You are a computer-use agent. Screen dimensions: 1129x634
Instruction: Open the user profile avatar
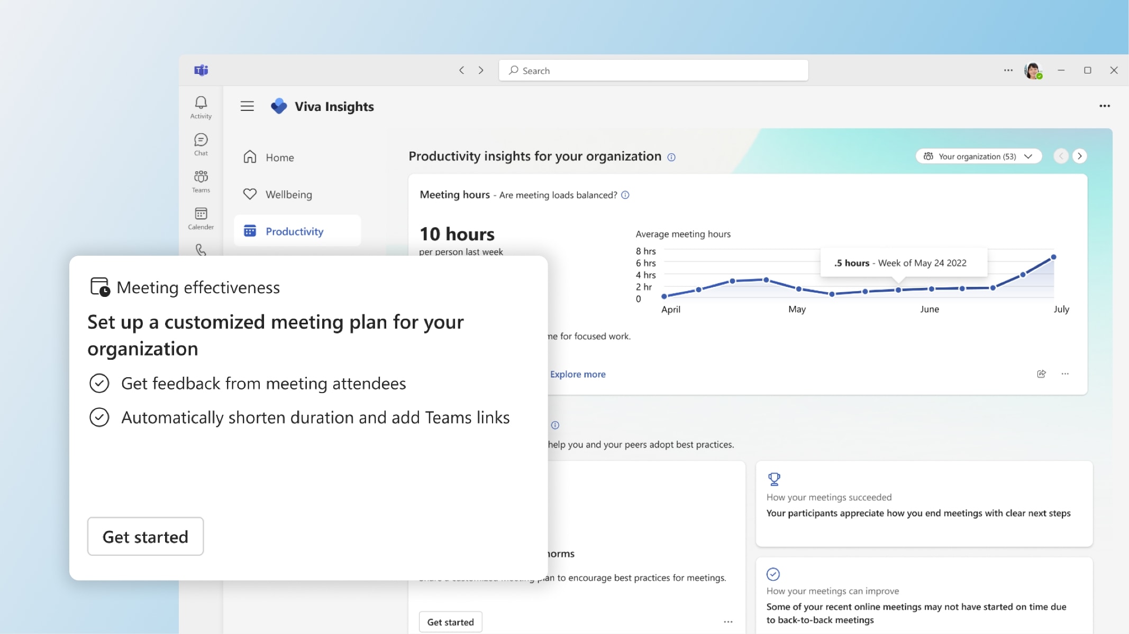[x=1033, y=70]
